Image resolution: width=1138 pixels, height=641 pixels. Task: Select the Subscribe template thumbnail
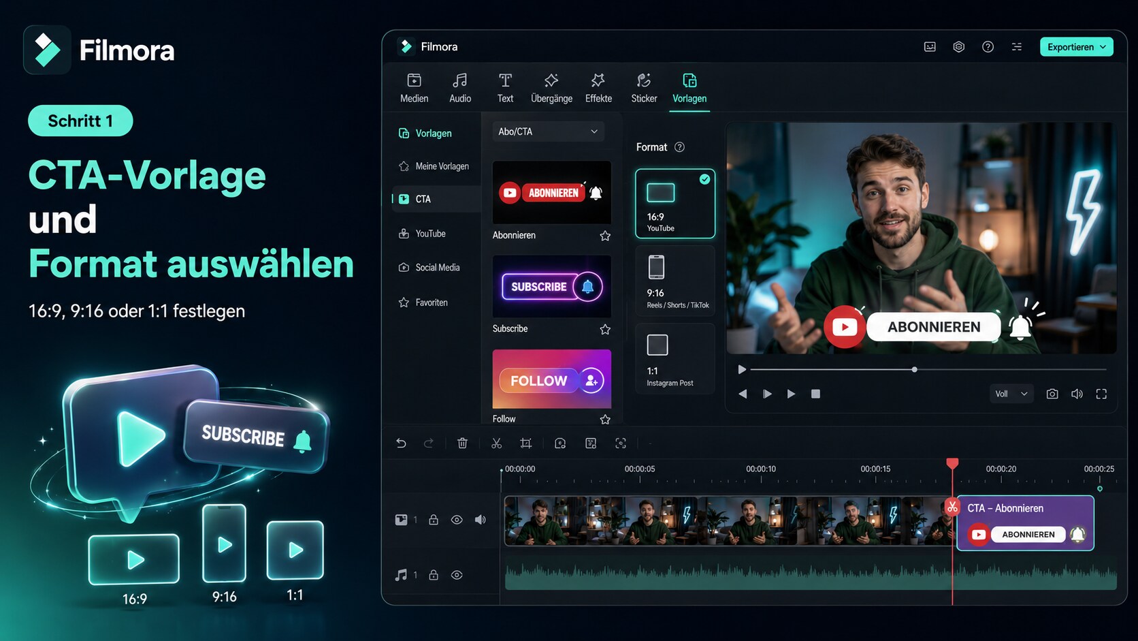[551, 286]
